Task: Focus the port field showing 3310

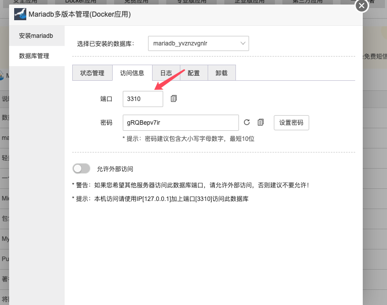Action: [143, 99]
